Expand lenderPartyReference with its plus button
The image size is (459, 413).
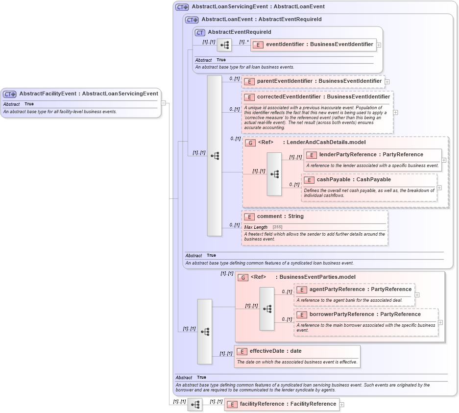[x=443, y=160]
